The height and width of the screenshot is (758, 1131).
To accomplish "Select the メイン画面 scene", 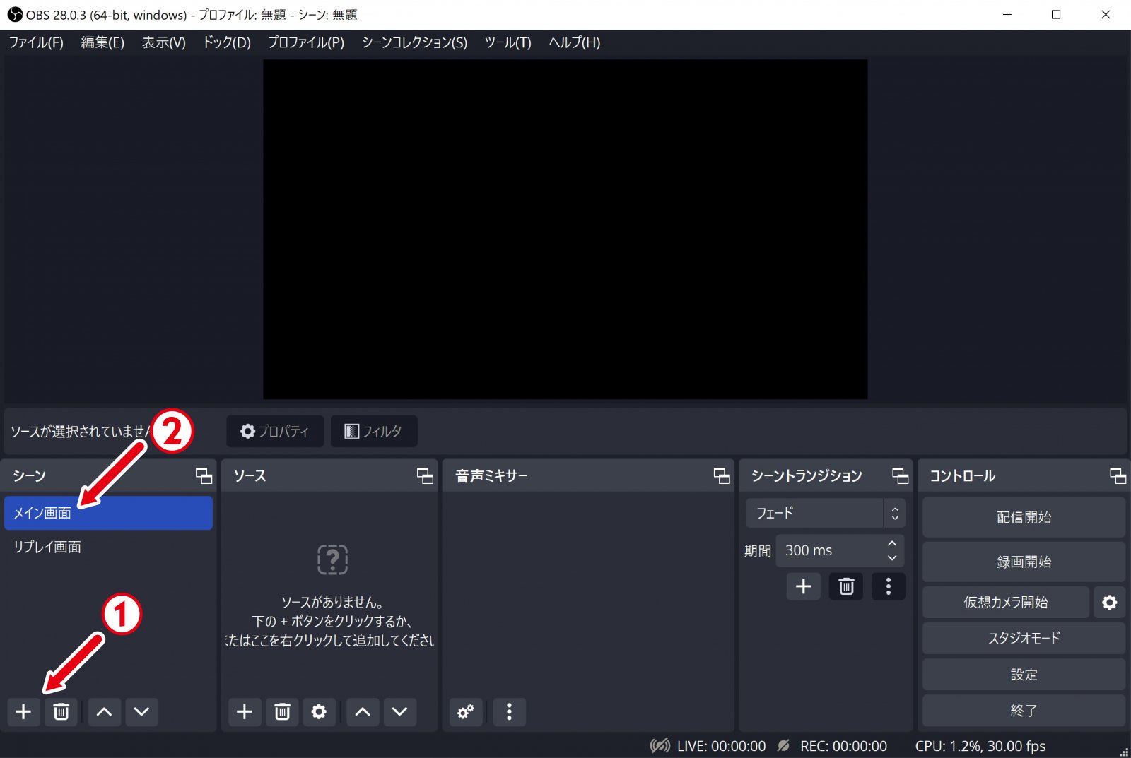I will [x=108, y=513].
